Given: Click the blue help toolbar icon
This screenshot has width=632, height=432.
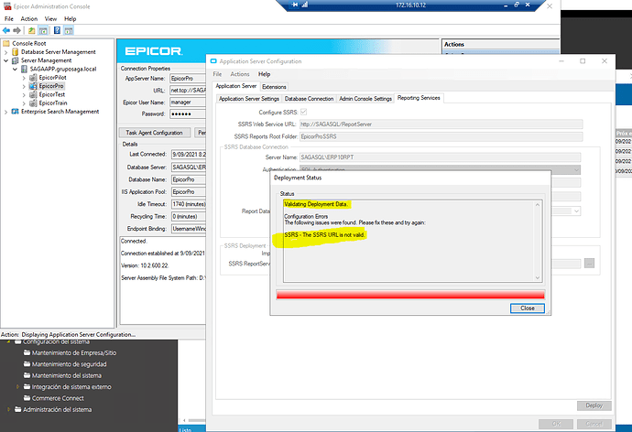Looking at the screenshot, I should tap(57, 30).
